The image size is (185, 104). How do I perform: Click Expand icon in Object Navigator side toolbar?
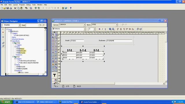coord(3,37)
